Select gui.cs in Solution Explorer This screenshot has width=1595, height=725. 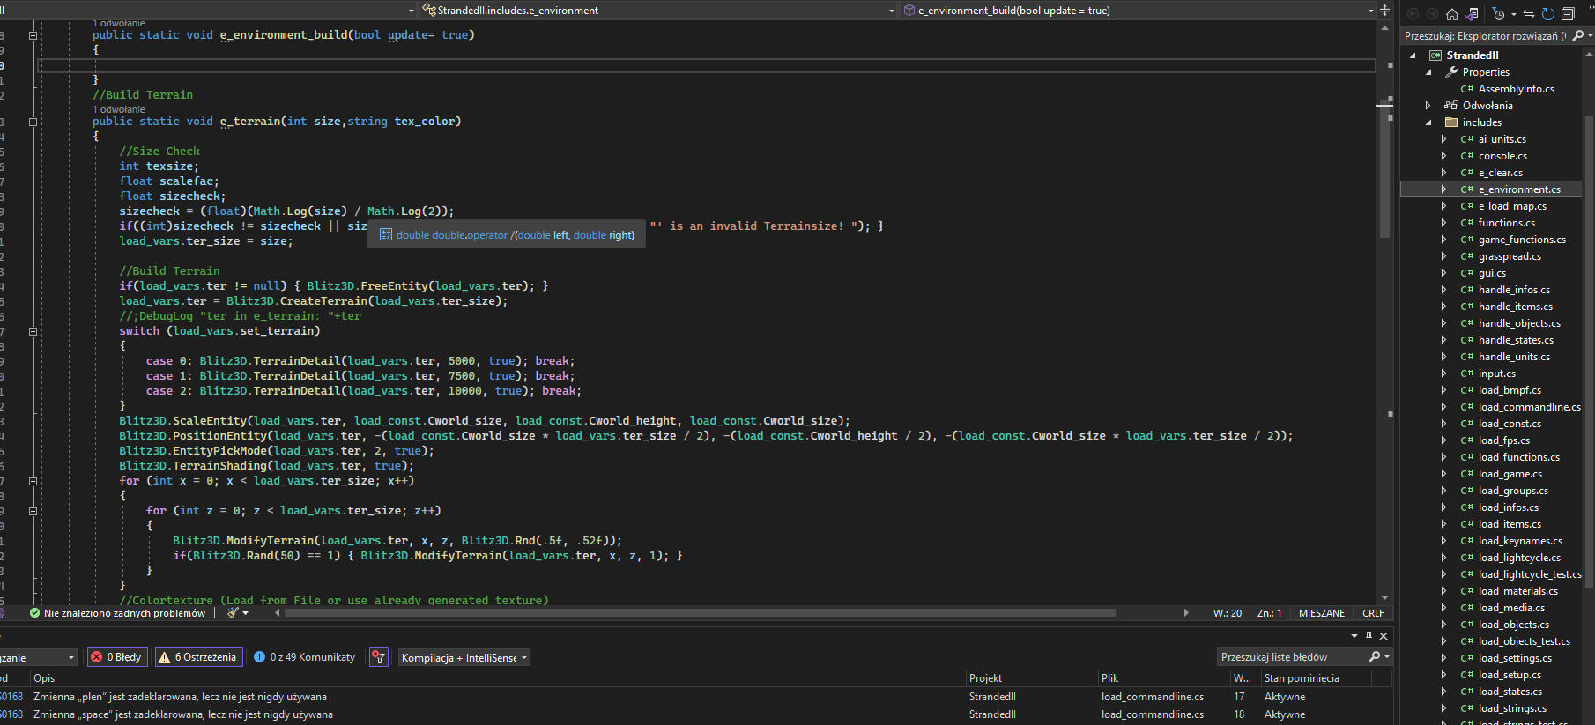click(x=1492, y=273)
